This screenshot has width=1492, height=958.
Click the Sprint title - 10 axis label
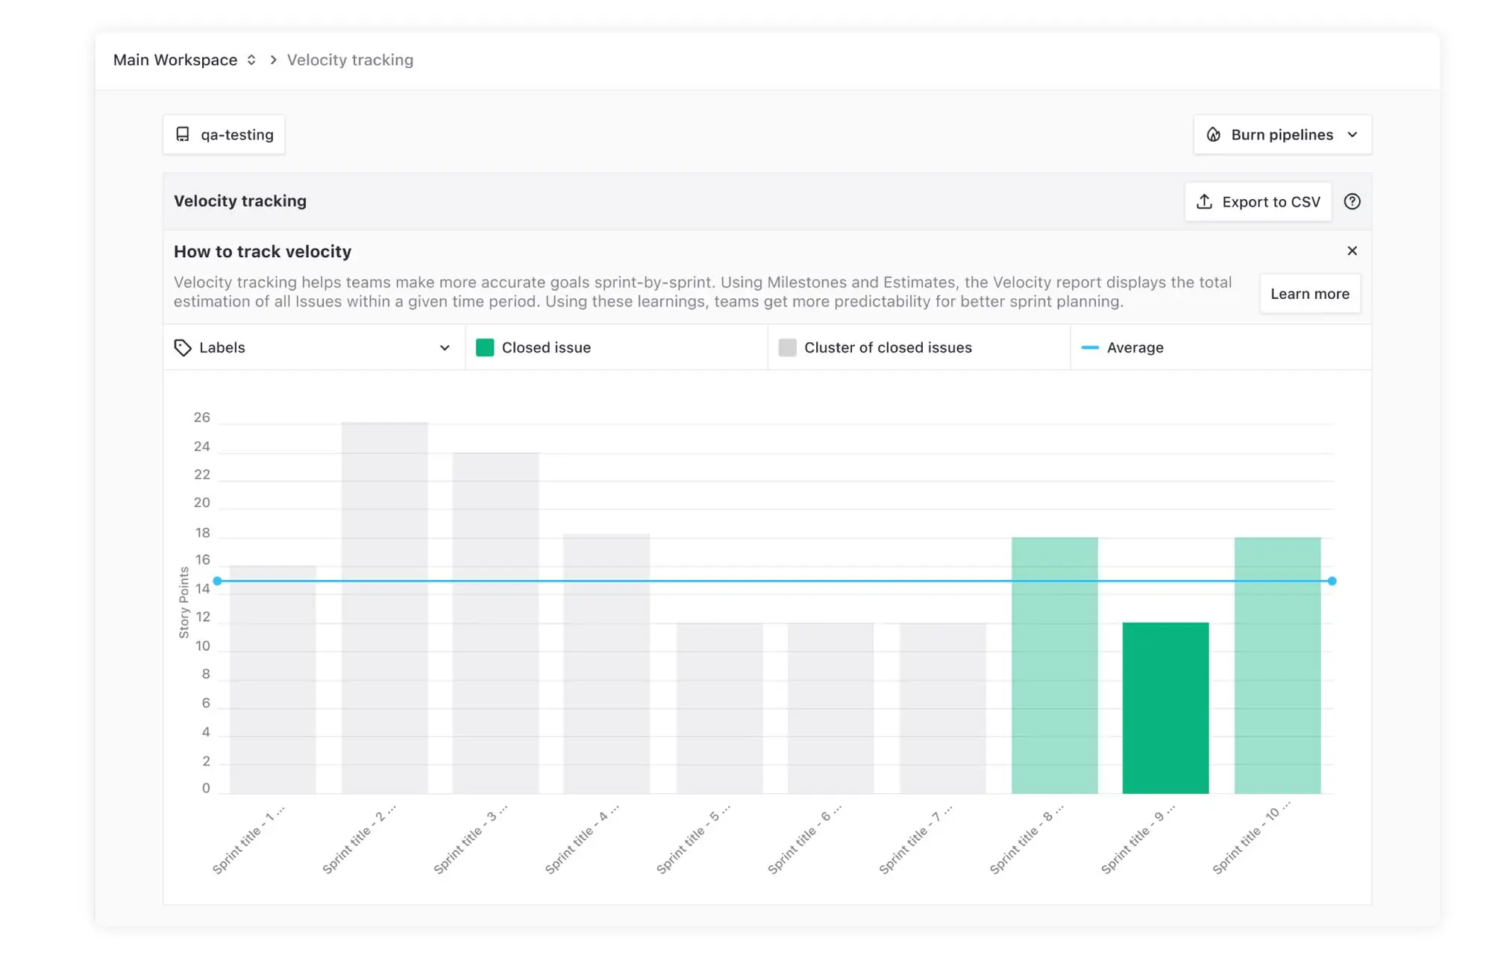pyautogui.click(x=1253, y=839)
